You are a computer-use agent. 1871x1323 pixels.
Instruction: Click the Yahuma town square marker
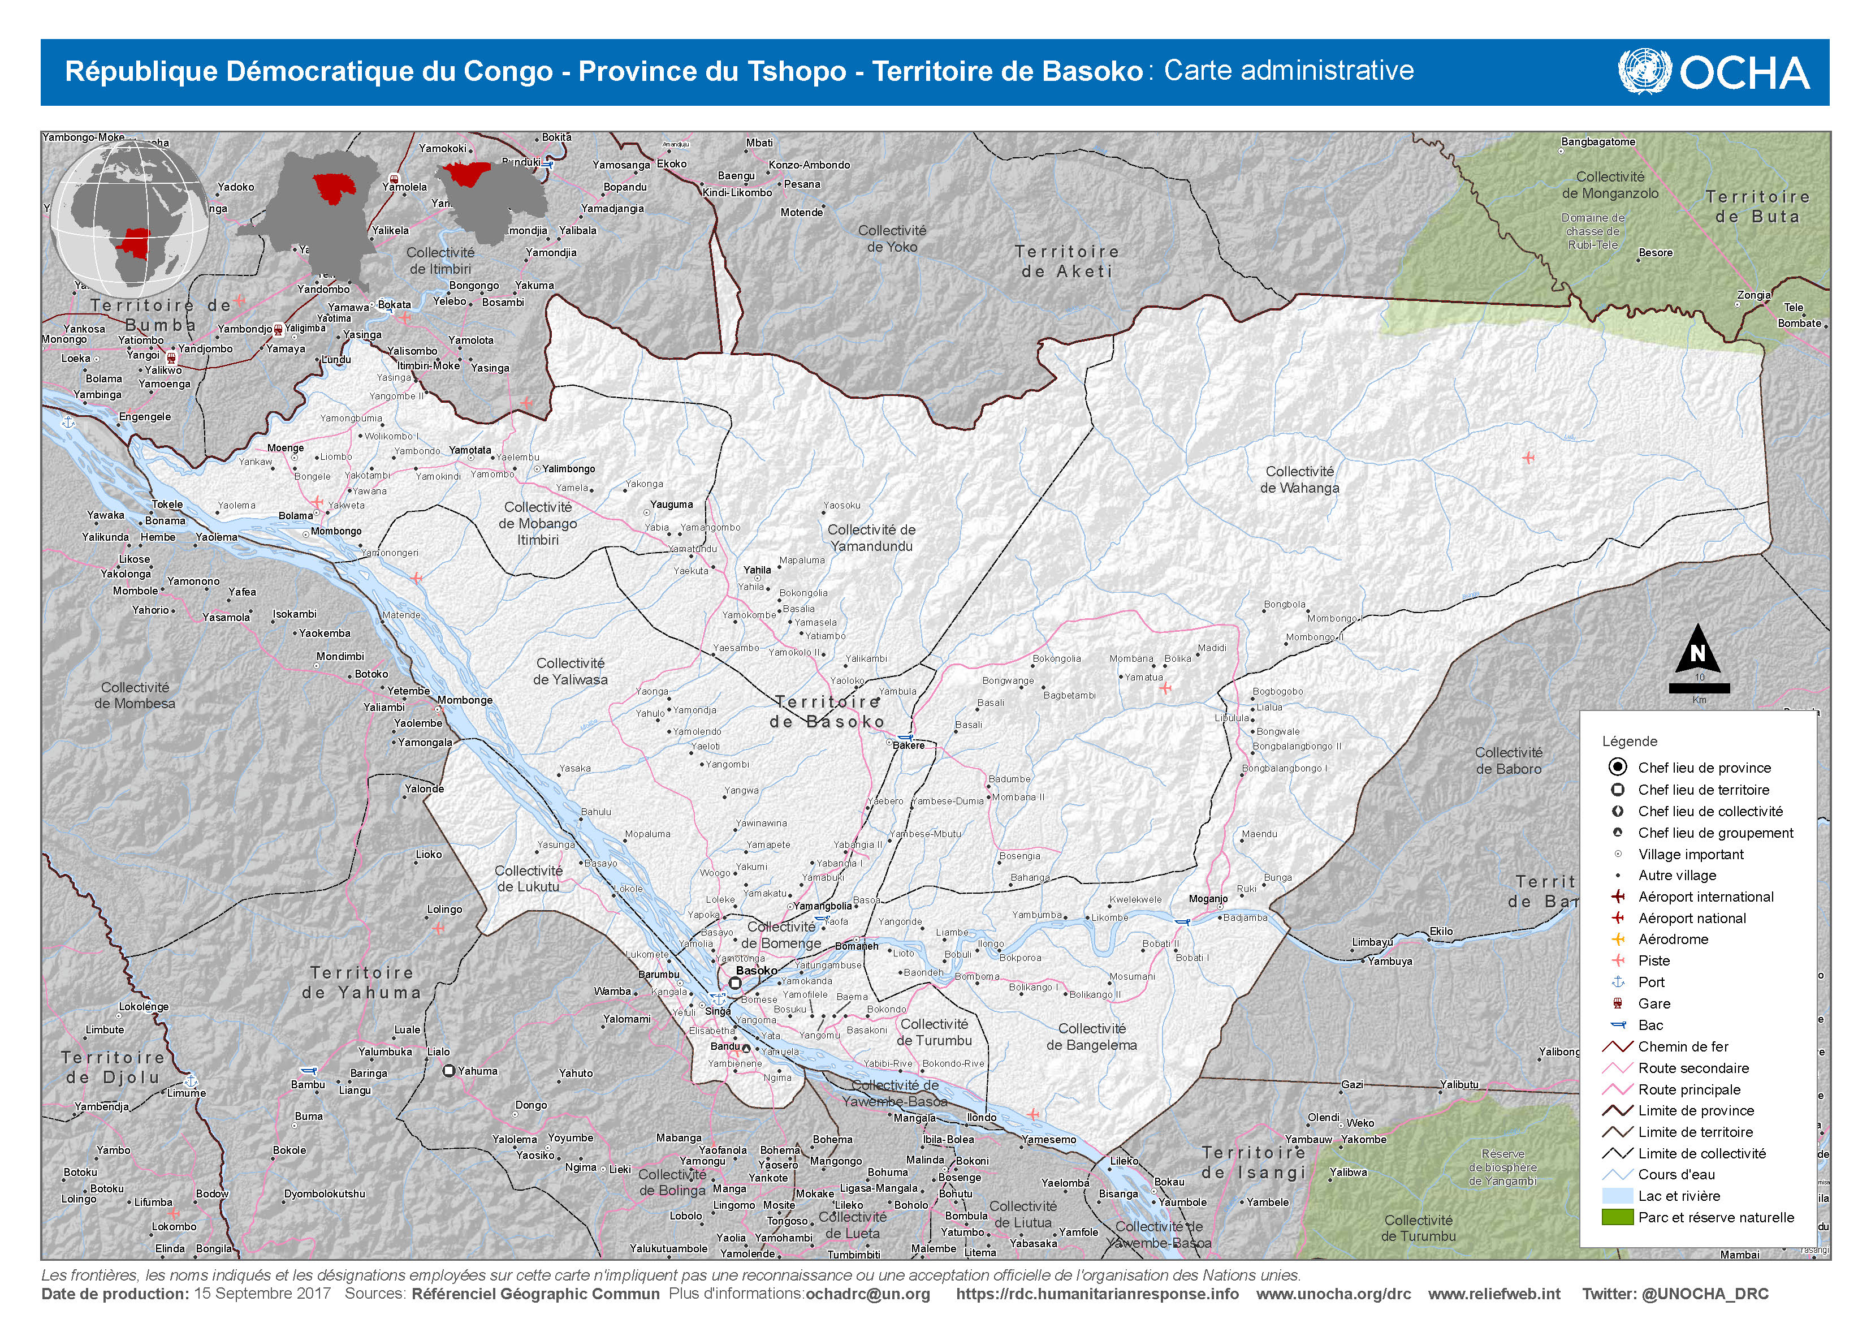[448, 1071]
